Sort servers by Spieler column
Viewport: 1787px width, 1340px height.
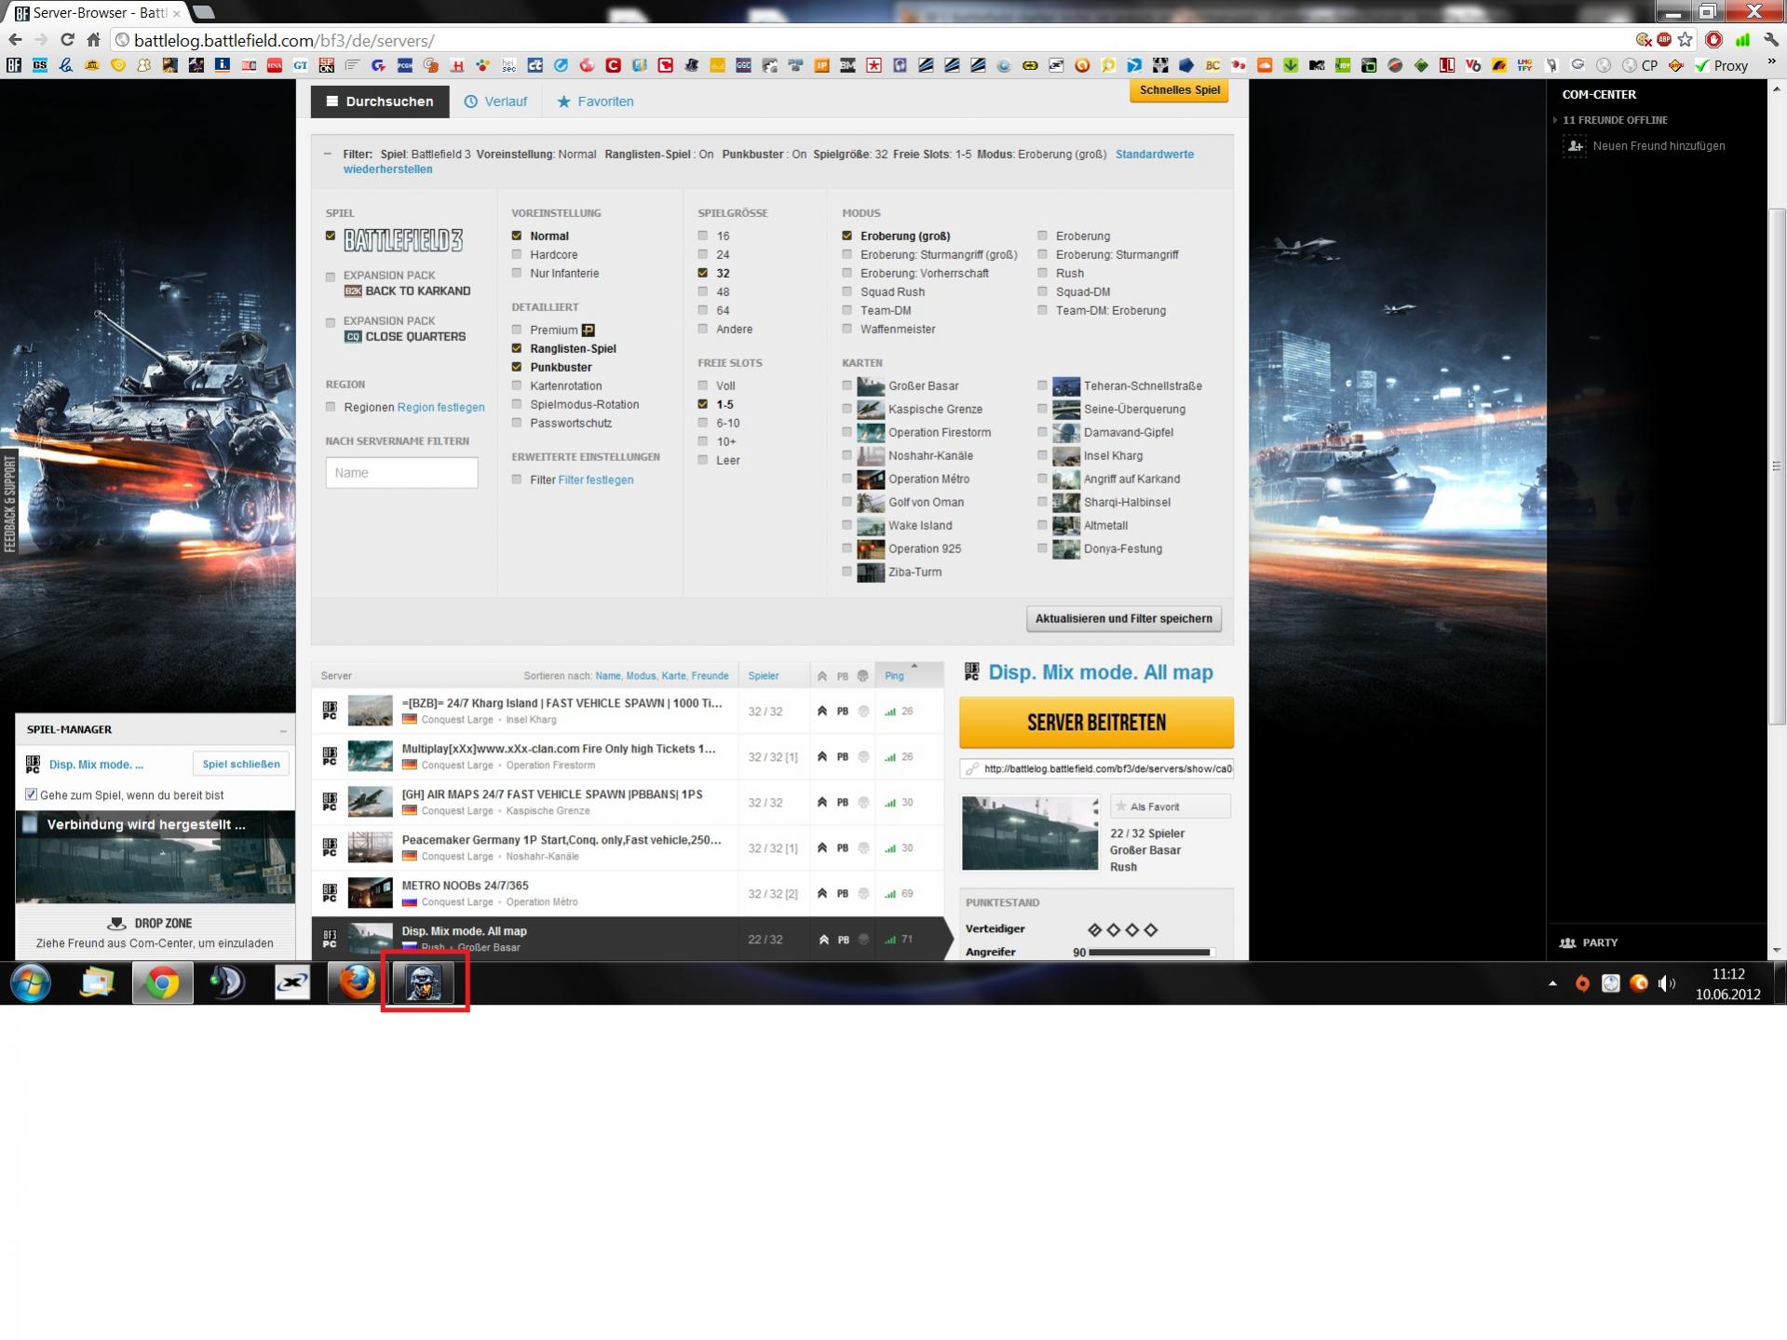coord(764,676)
